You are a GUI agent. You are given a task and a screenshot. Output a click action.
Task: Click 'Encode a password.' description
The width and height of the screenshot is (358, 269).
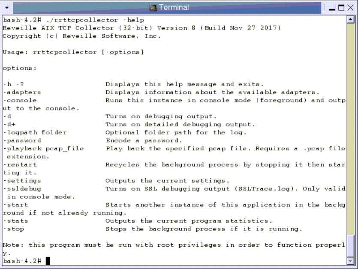(x=144, y=140)
